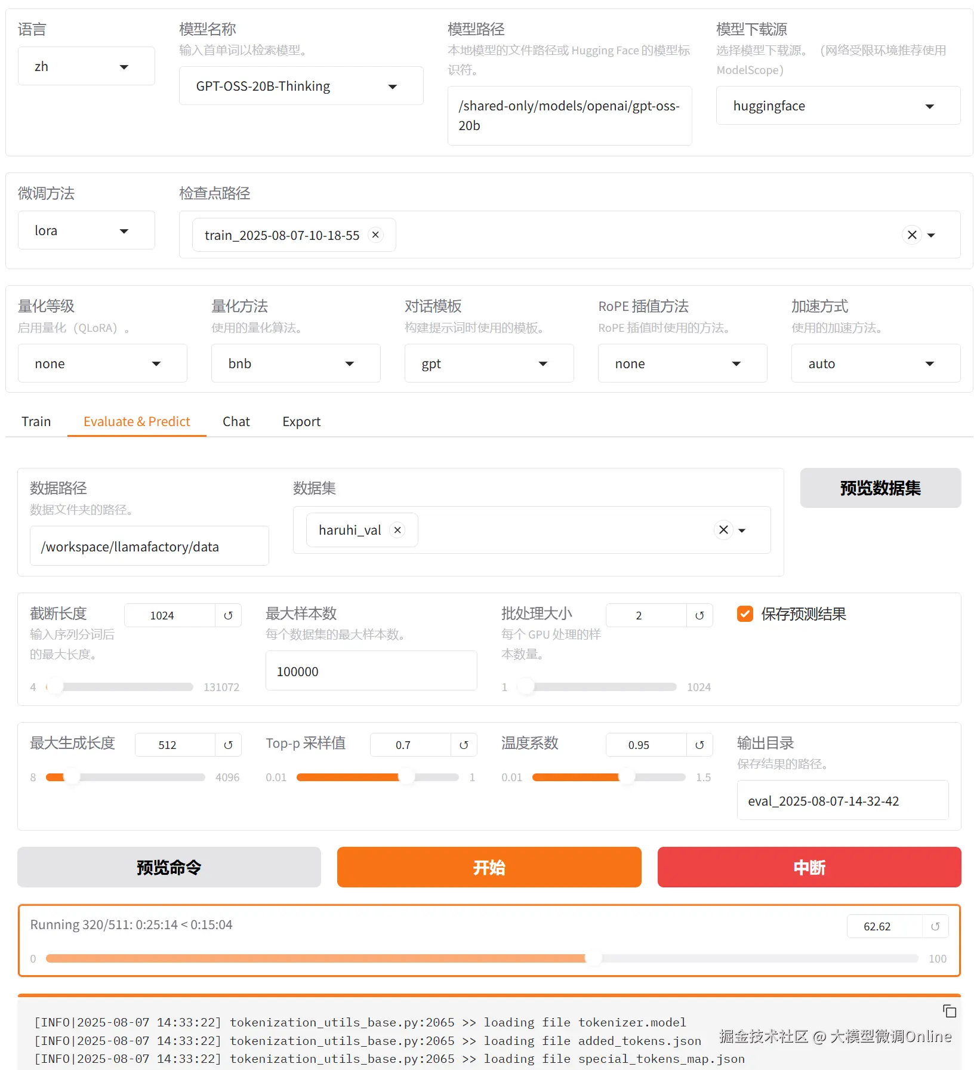The height and width of the screenshot is (1070, 977).
Task: Reset the 批处理大小 value
Action: [x=699, y=615]
